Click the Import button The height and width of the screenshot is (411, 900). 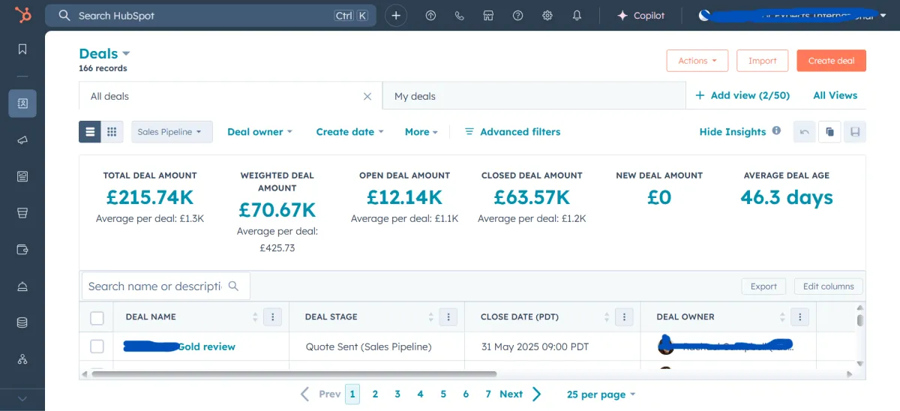click(762, 61)
